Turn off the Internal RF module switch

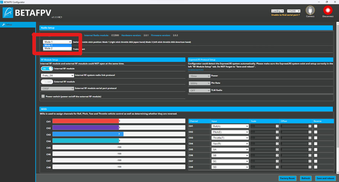(x=47, y=69)
